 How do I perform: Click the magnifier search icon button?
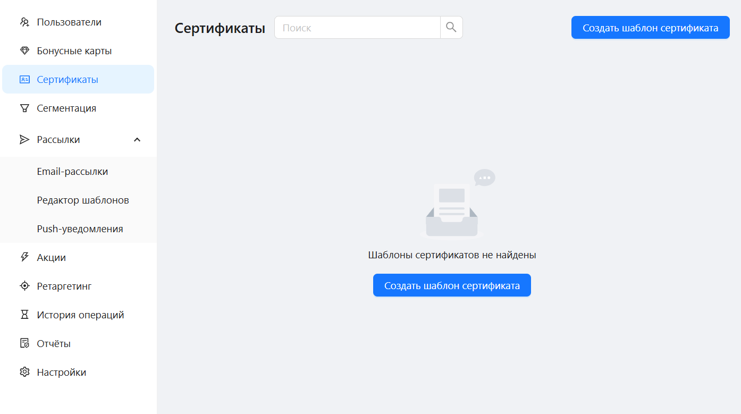tap(451, 28)
